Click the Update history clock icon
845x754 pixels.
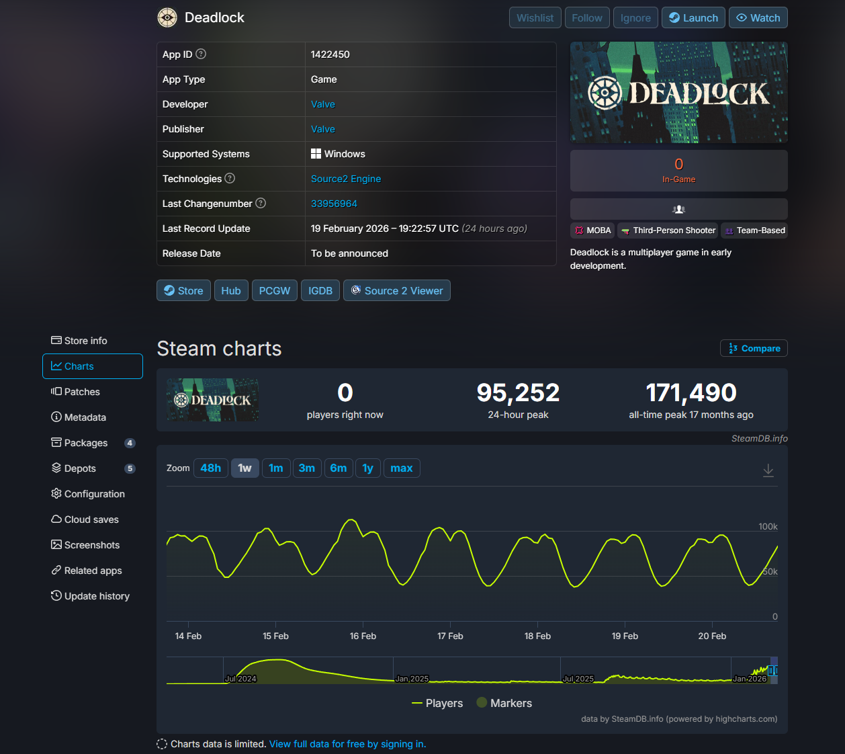point(56,595)
